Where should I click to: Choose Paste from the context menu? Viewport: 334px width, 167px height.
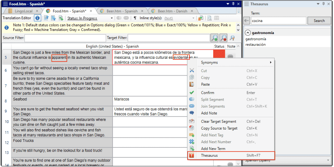point(231,85)
